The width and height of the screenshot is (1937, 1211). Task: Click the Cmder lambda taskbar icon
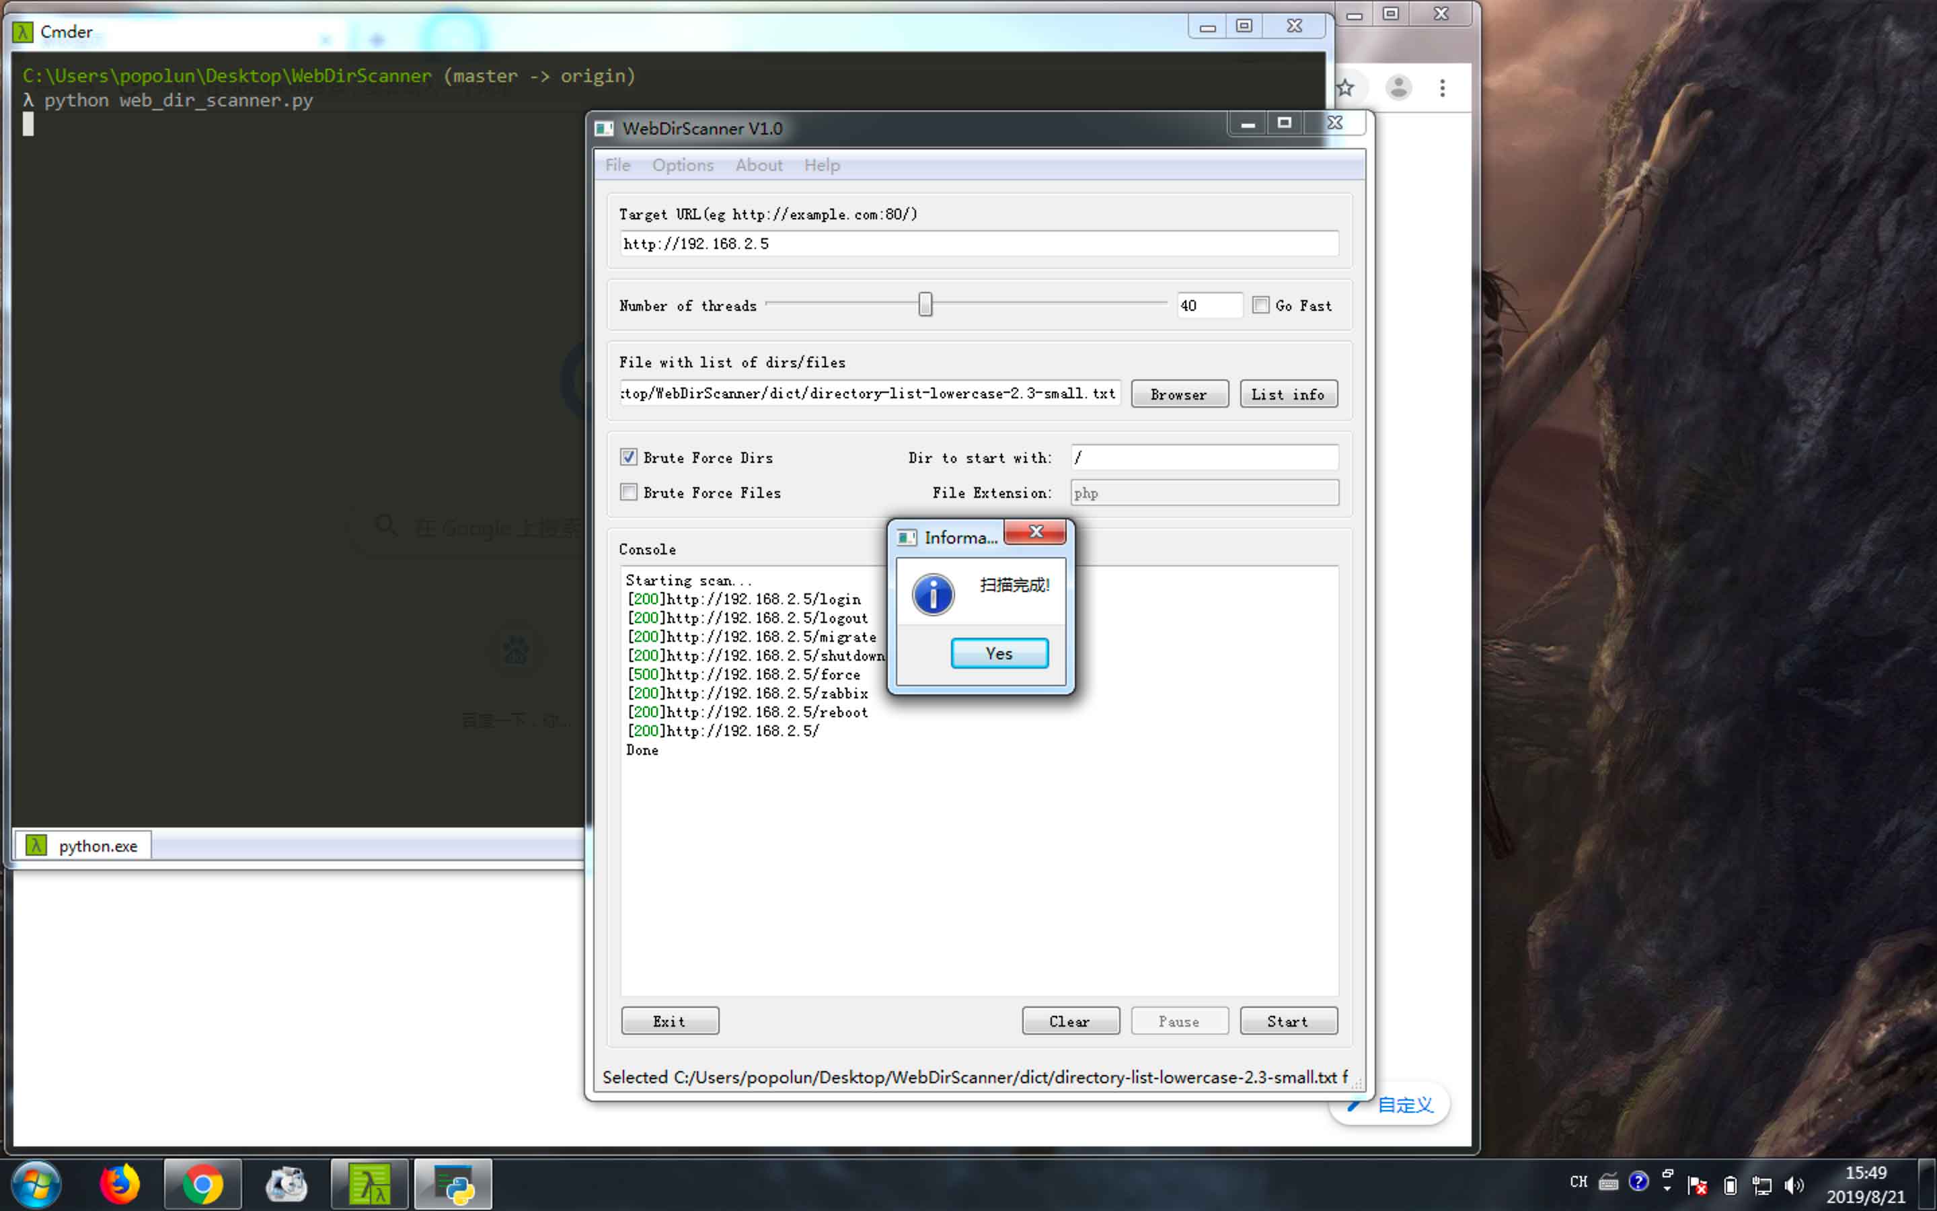(x=369, y=1183)
